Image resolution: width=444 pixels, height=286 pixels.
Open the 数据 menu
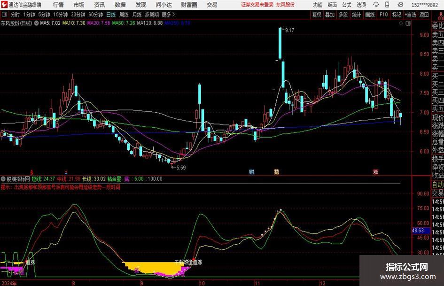click(x=120, y=5)
